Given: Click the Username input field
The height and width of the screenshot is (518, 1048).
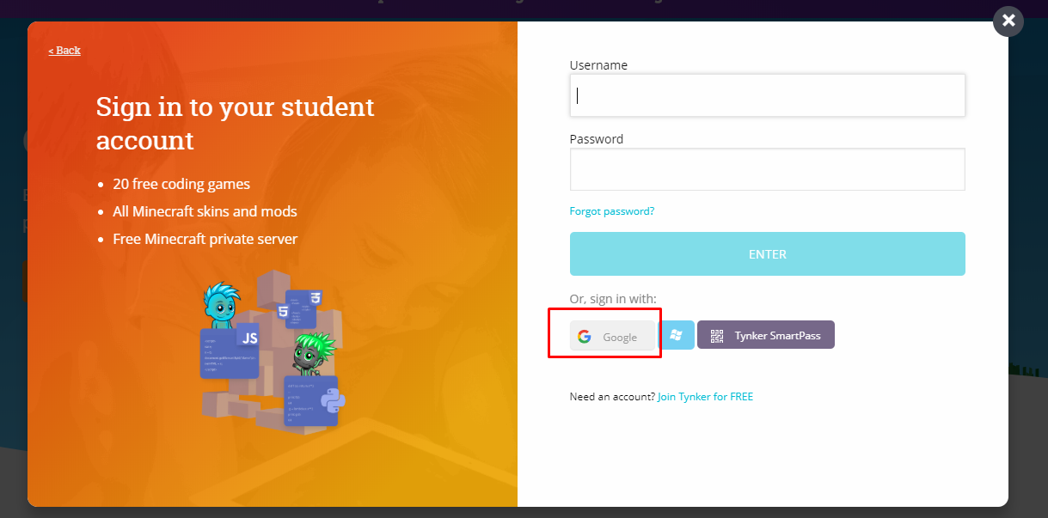Looking at the screenshot, I should [x=767, y=95].
